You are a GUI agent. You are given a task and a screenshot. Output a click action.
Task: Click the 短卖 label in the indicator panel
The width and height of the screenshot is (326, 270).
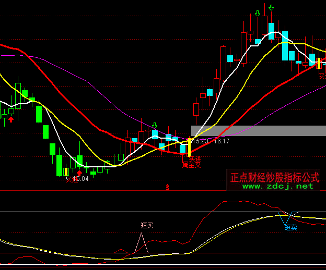pyautogui.click(x=290, y=228)
